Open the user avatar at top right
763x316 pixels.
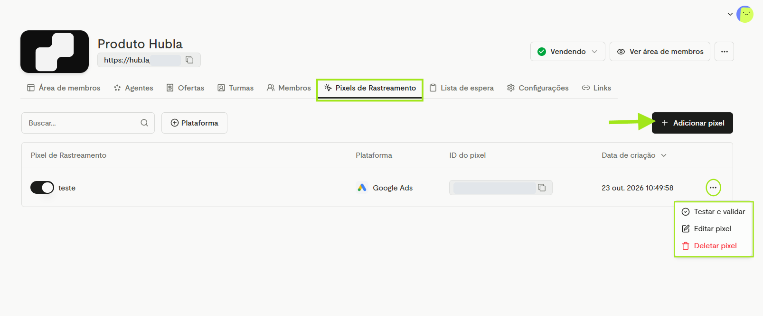pos(745,14)
